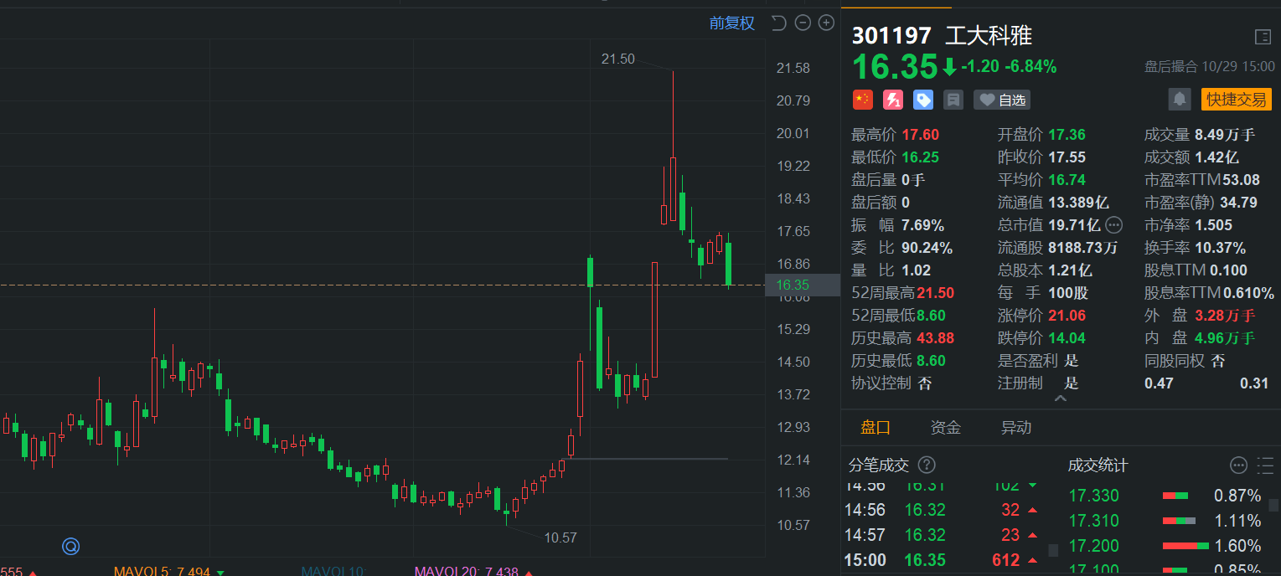Switch to the 资金 tab
This screenshot has height=576, width=1281.
pos(946,428)
